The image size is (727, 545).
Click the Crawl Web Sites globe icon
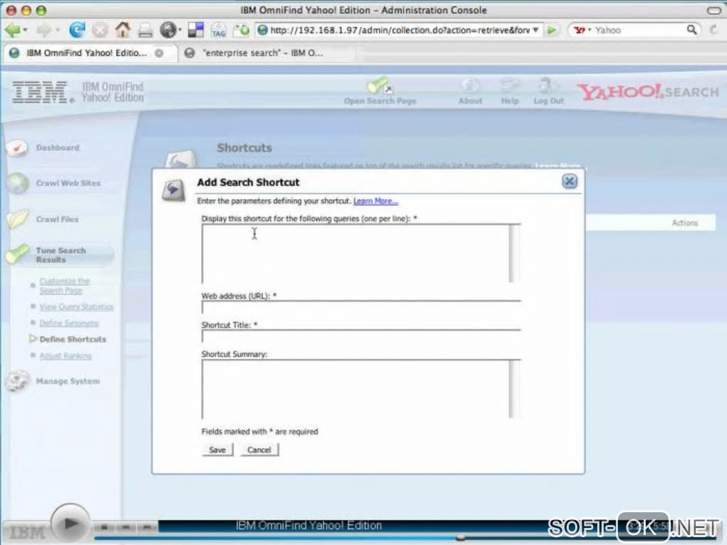point(18,183)
